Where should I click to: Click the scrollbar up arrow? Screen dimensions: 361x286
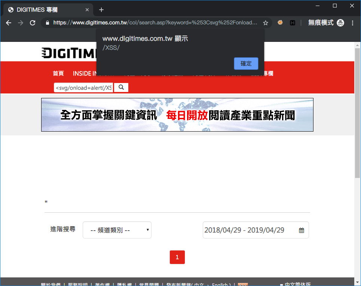coord(357,45)
